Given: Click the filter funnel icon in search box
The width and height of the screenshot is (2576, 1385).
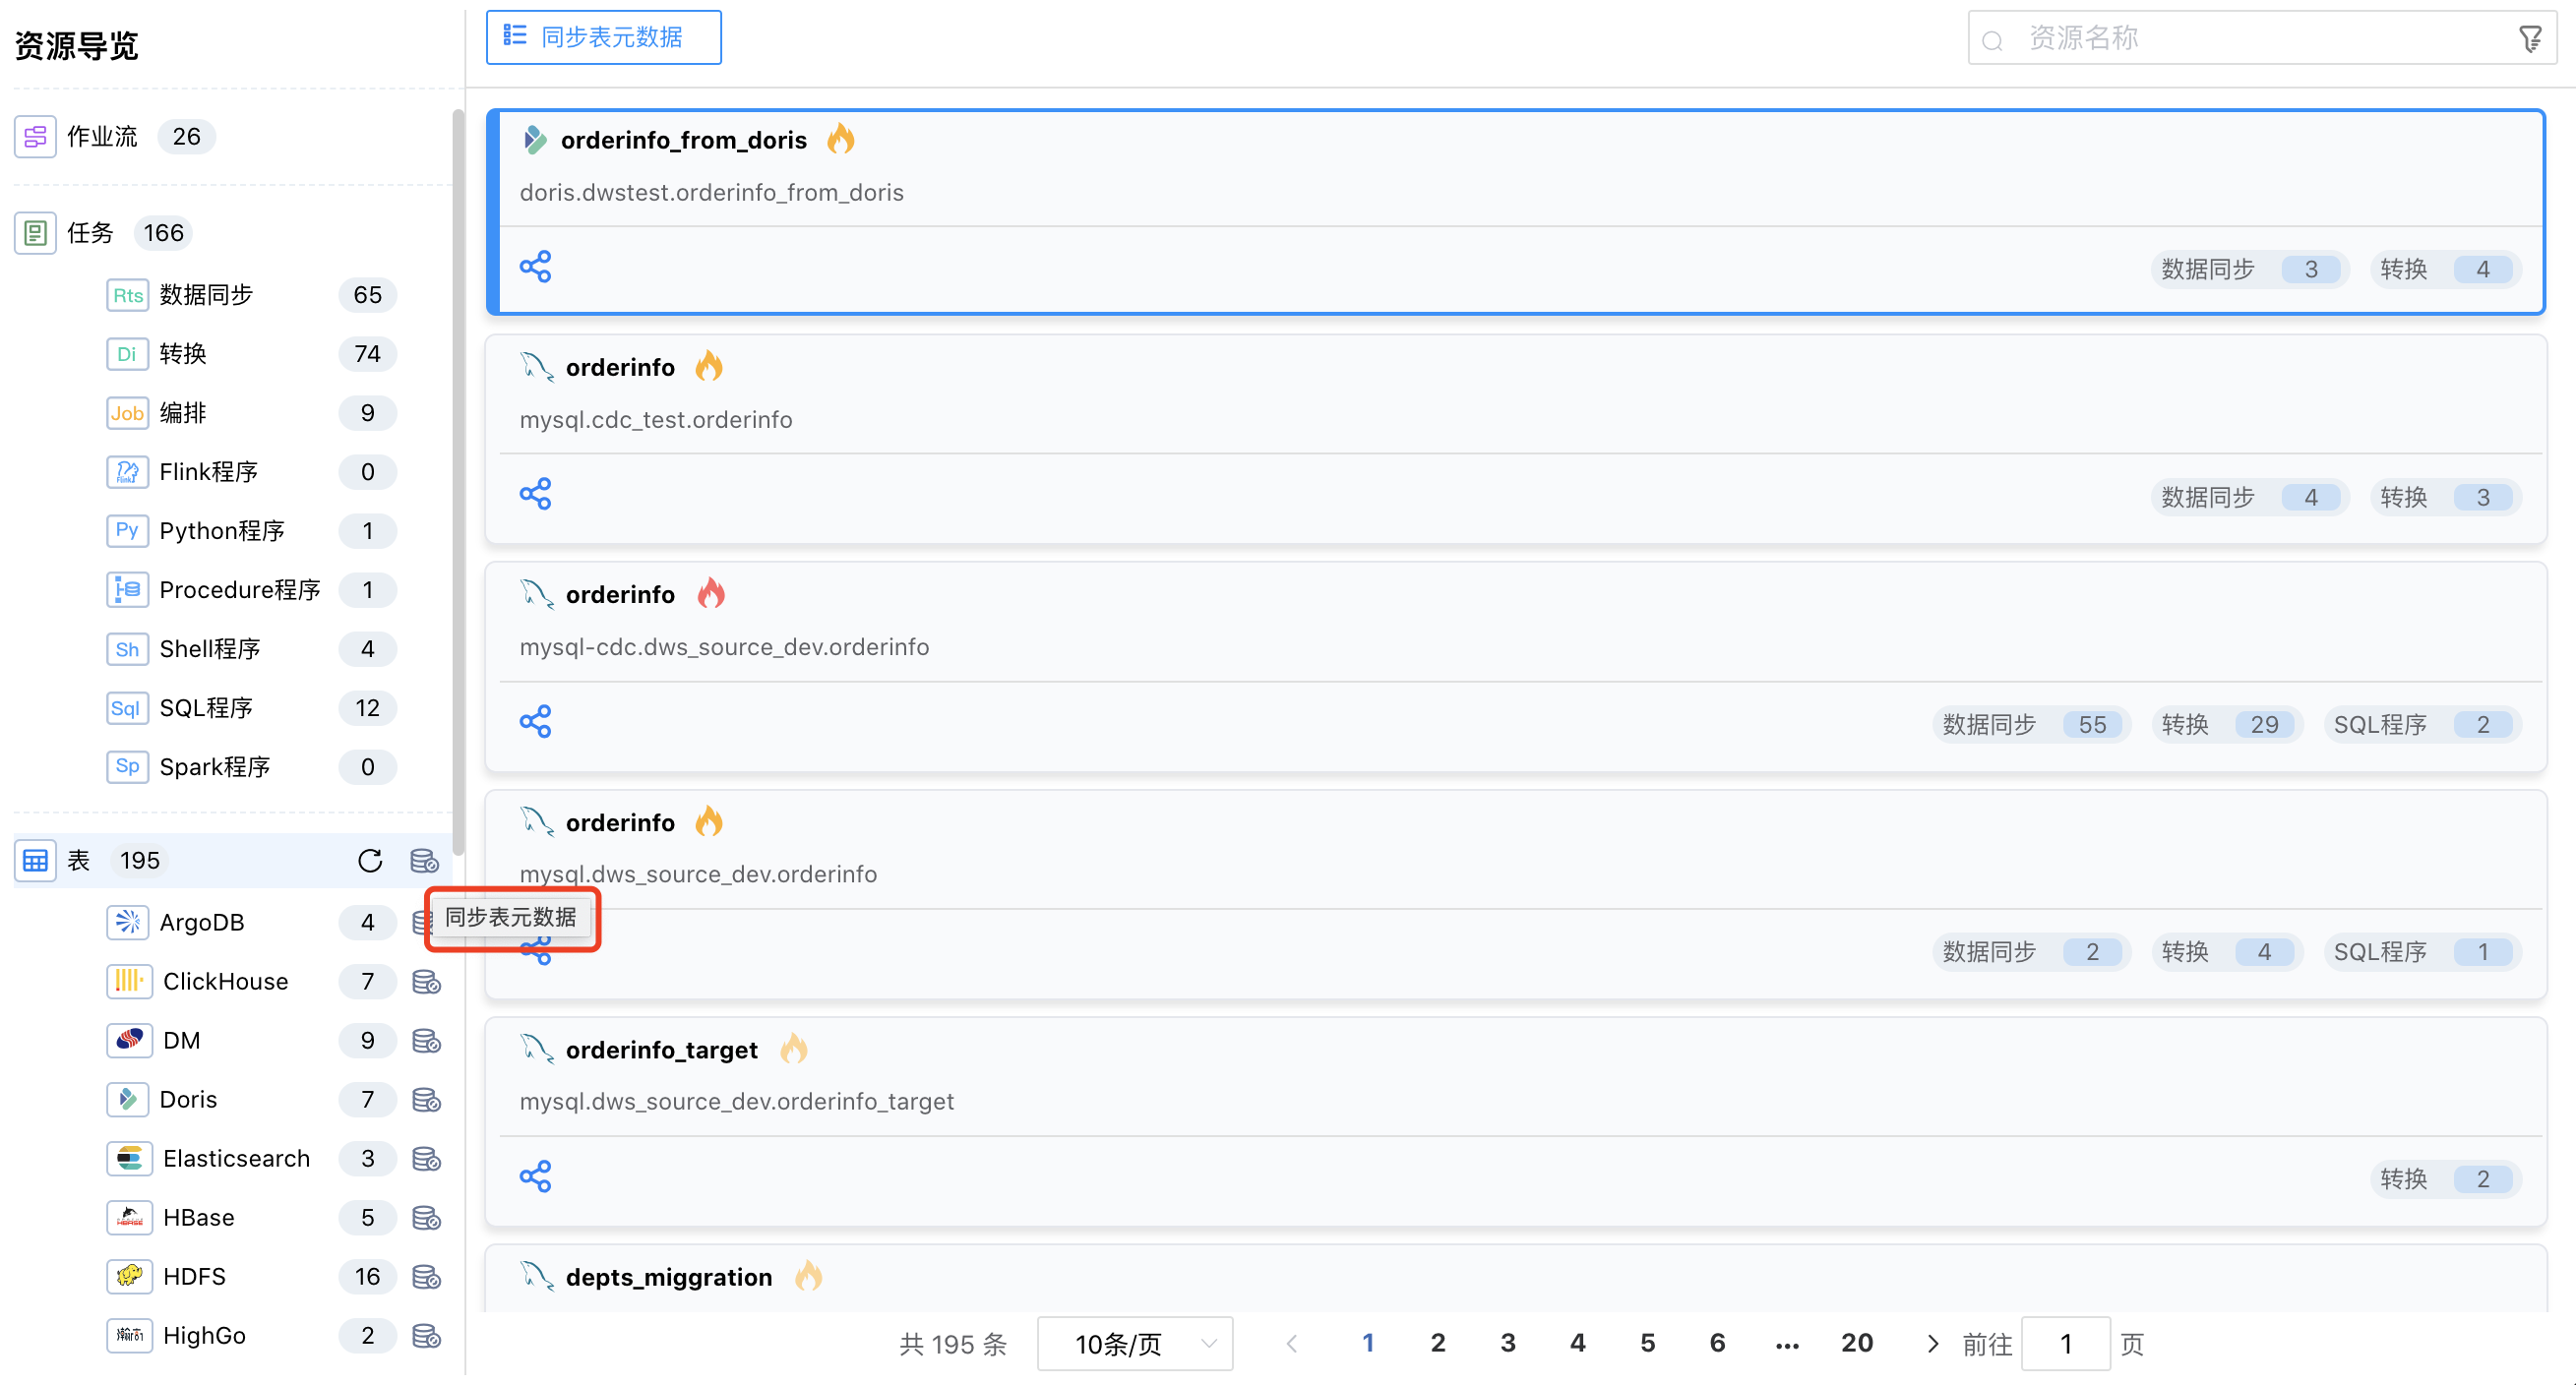Looking at the screenshot, I should 2530,39.
